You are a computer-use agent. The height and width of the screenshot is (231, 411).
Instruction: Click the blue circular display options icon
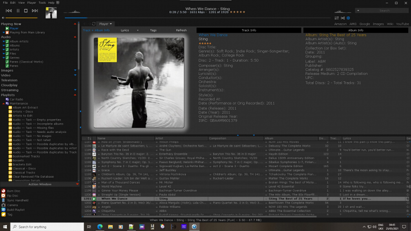348,18
